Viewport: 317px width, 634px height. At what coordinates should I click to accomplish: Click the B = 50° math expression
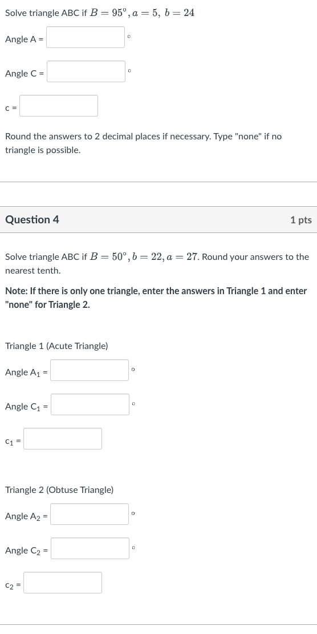(107, 257)
